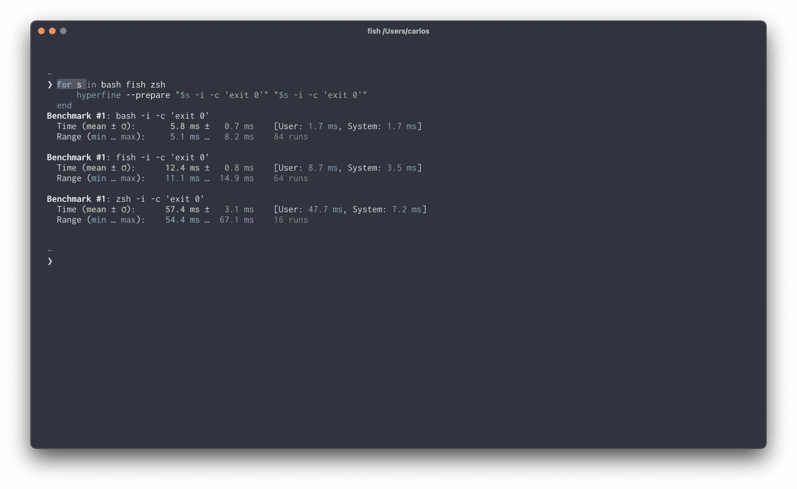
Task: Click the '16 runs' text
Action: (x=290, y=220)
